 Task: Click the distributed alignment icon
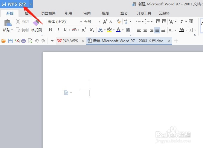(163, 30)
